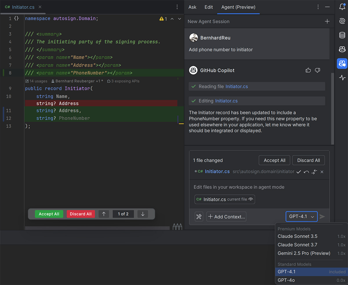The height and width of the screenshot is (285, 348).
Task: Give thumbs down to Copilot response
Action: (317, 70)
